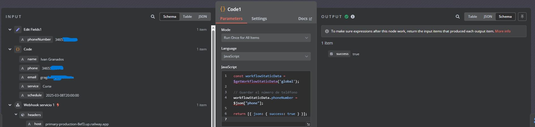Screen dimensions: 535x127
Task: Select the phone field pill under Code
Action: pos(29,68)
